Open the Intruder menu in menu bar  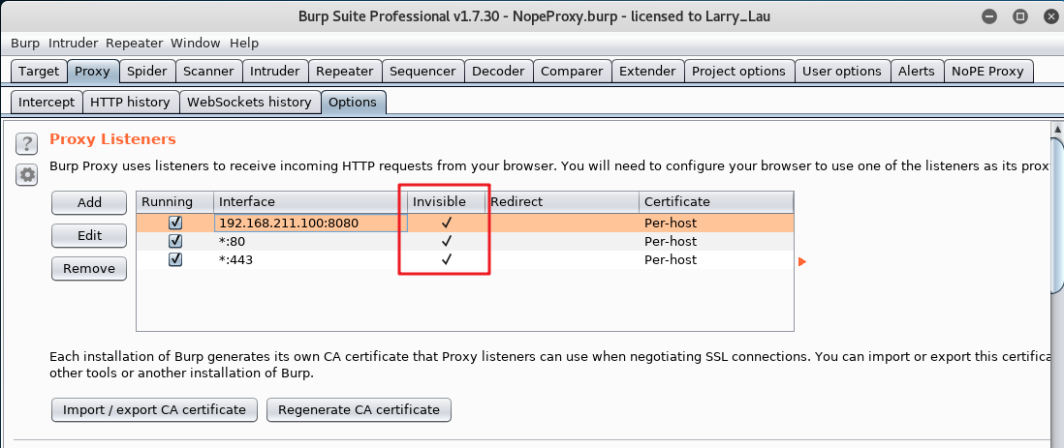[x=74, y=43]
